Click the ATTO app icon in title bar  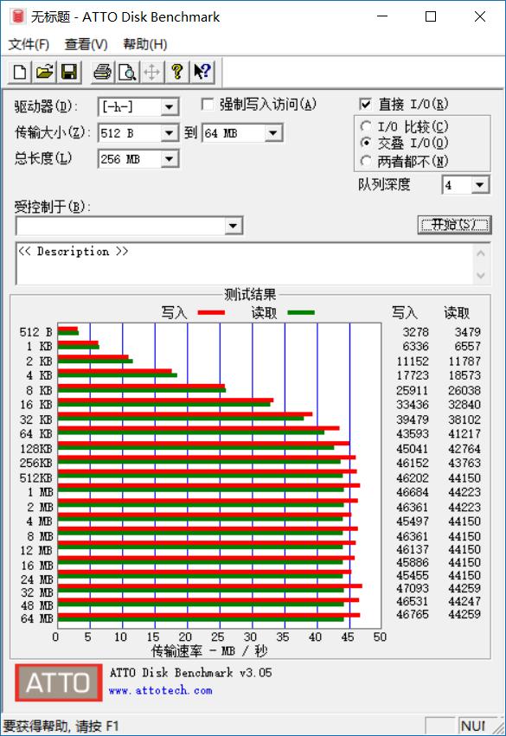point(18,16)
